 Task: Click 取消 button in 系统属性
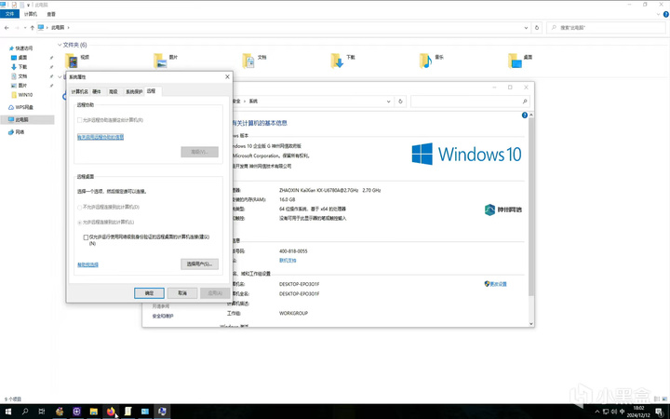pos(182,293)
